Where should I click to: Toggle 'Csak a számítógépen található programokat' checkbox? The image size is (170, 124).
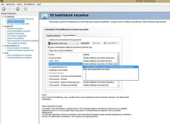click(49, 47)
